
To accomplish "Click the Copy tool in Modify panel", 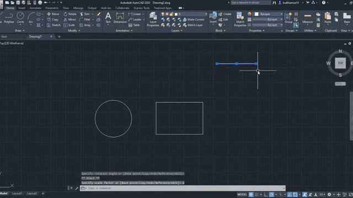I will pyautogui.click(x=53, y=20).
